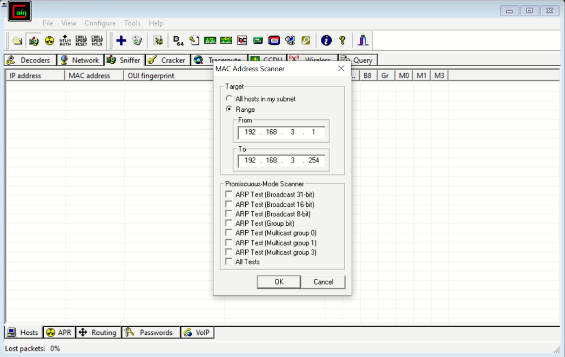The width and height of the screenshot is (565, 357).
Task: Click the yellow key toolbar icon
Action: click(x=306, y=41)
